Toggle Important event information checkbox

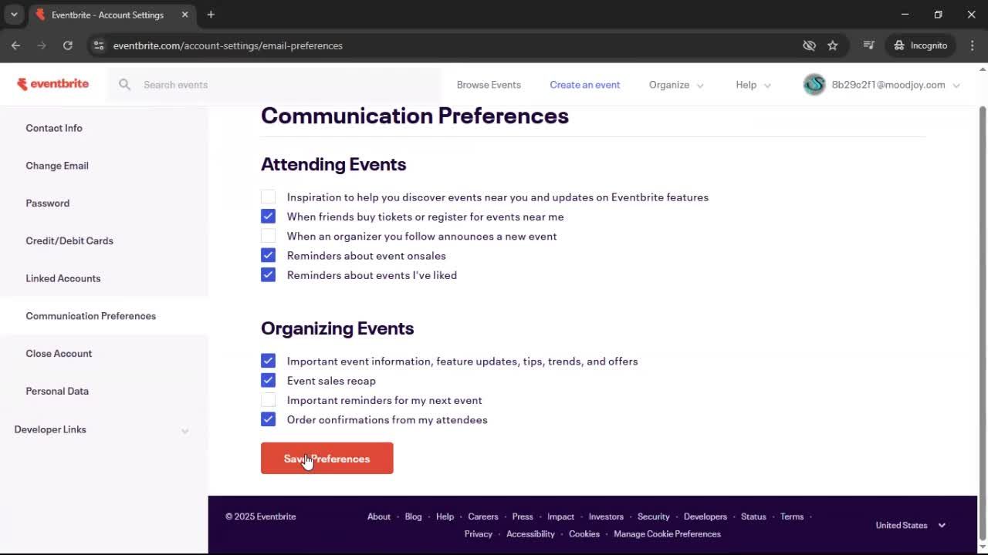click(x=268, y=361)
